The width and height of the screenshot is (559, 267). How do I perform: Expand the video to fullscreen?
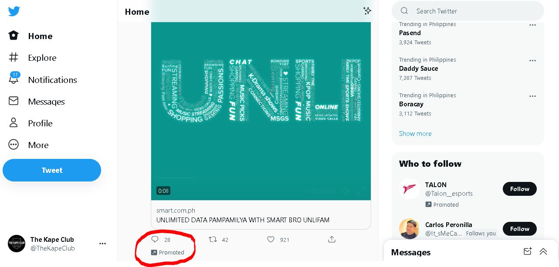[x=361, y=191]
